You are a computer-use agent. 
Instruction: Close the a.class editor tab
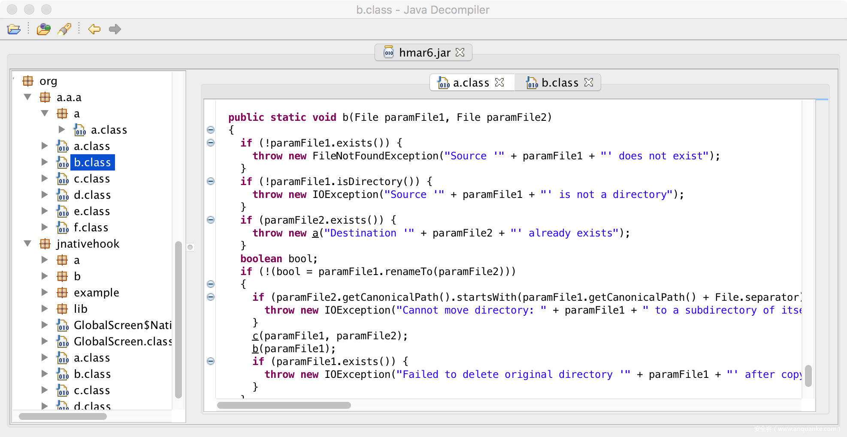click(499, 82)
